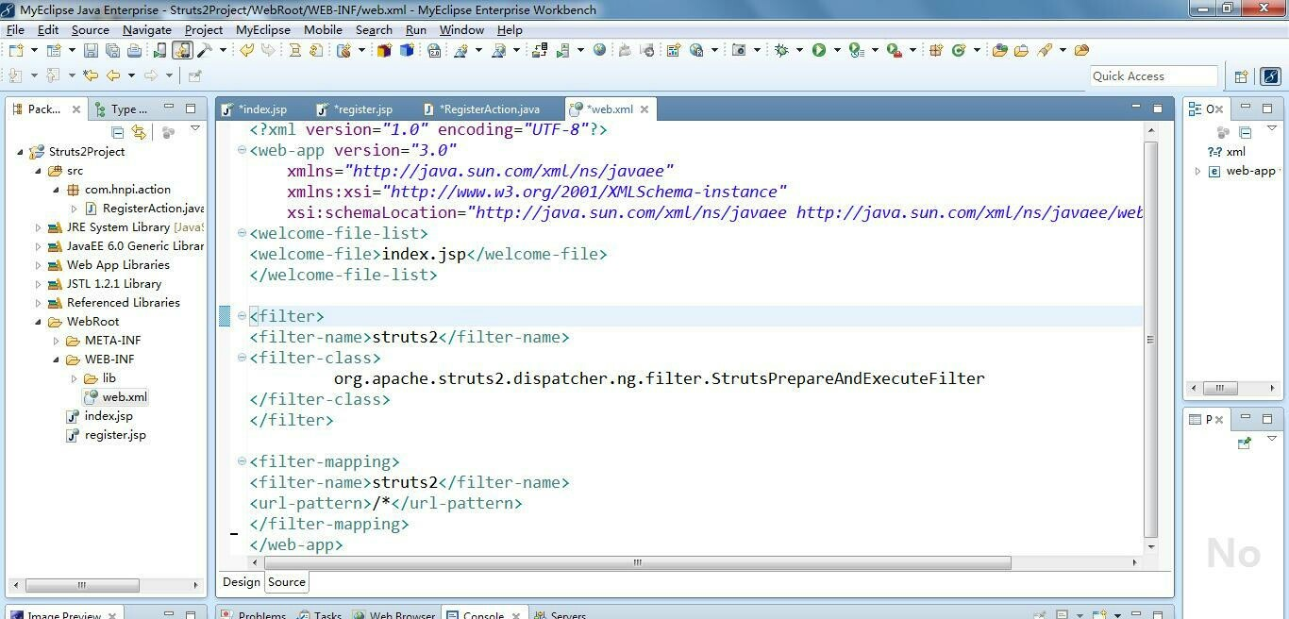Image resolution: width=1289 pixels, height=619 pixels.
Task: Expand the JRE System Library node
Action: pyautogui.click(x=39, y=227)
